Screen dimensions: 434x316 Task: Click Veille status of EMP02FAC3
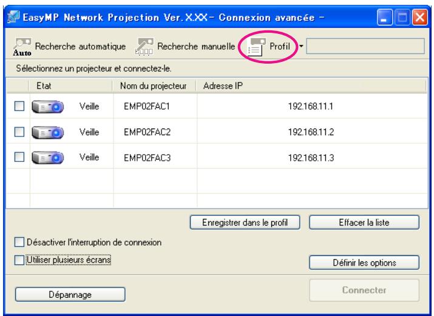click(x=89, y=157)
